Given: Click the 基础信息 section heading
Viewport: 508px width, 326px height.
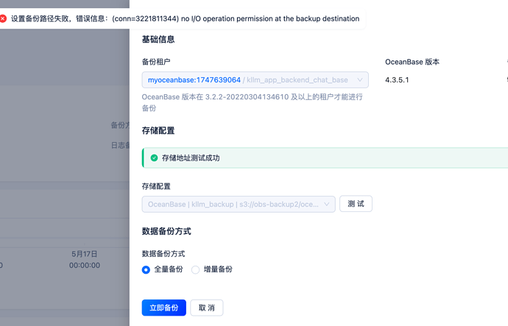Looking at the screenshot, I should (x=158, y=40).
